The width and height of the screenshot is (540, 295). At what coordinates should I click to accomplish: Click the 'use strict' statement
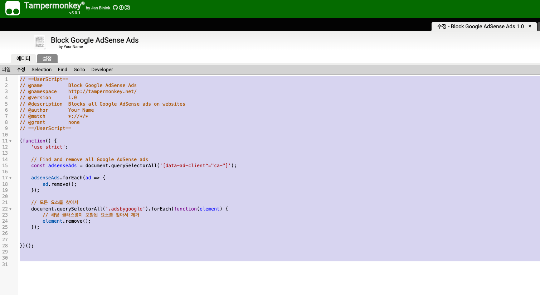[49, 147]
